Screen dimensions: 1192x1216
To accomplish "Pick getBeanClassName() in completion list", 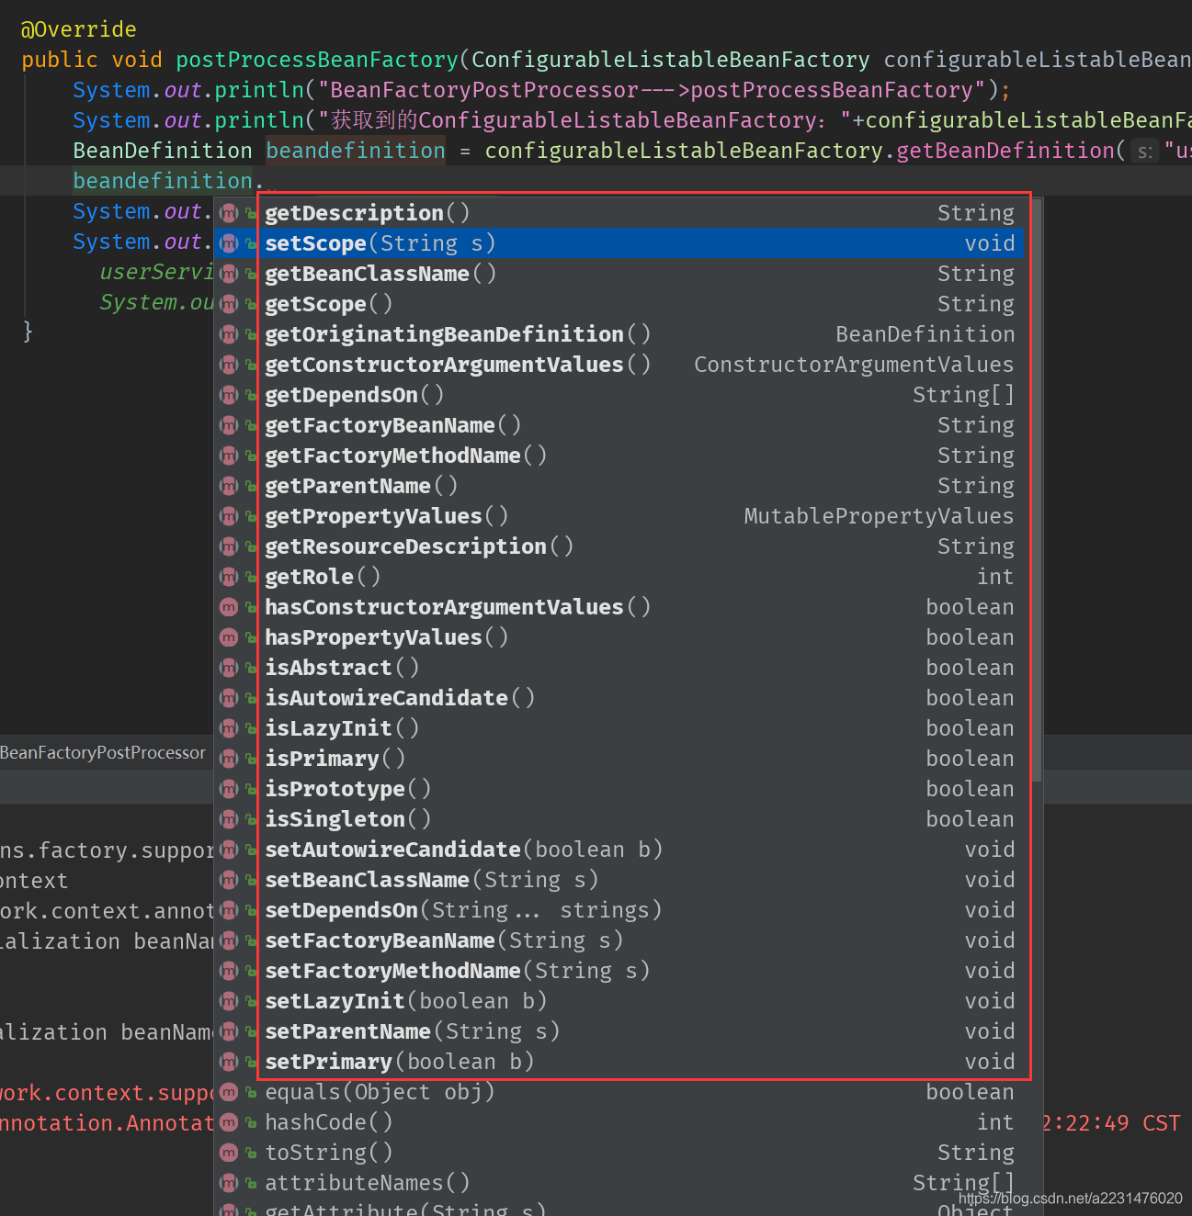I will pos(620,274).
